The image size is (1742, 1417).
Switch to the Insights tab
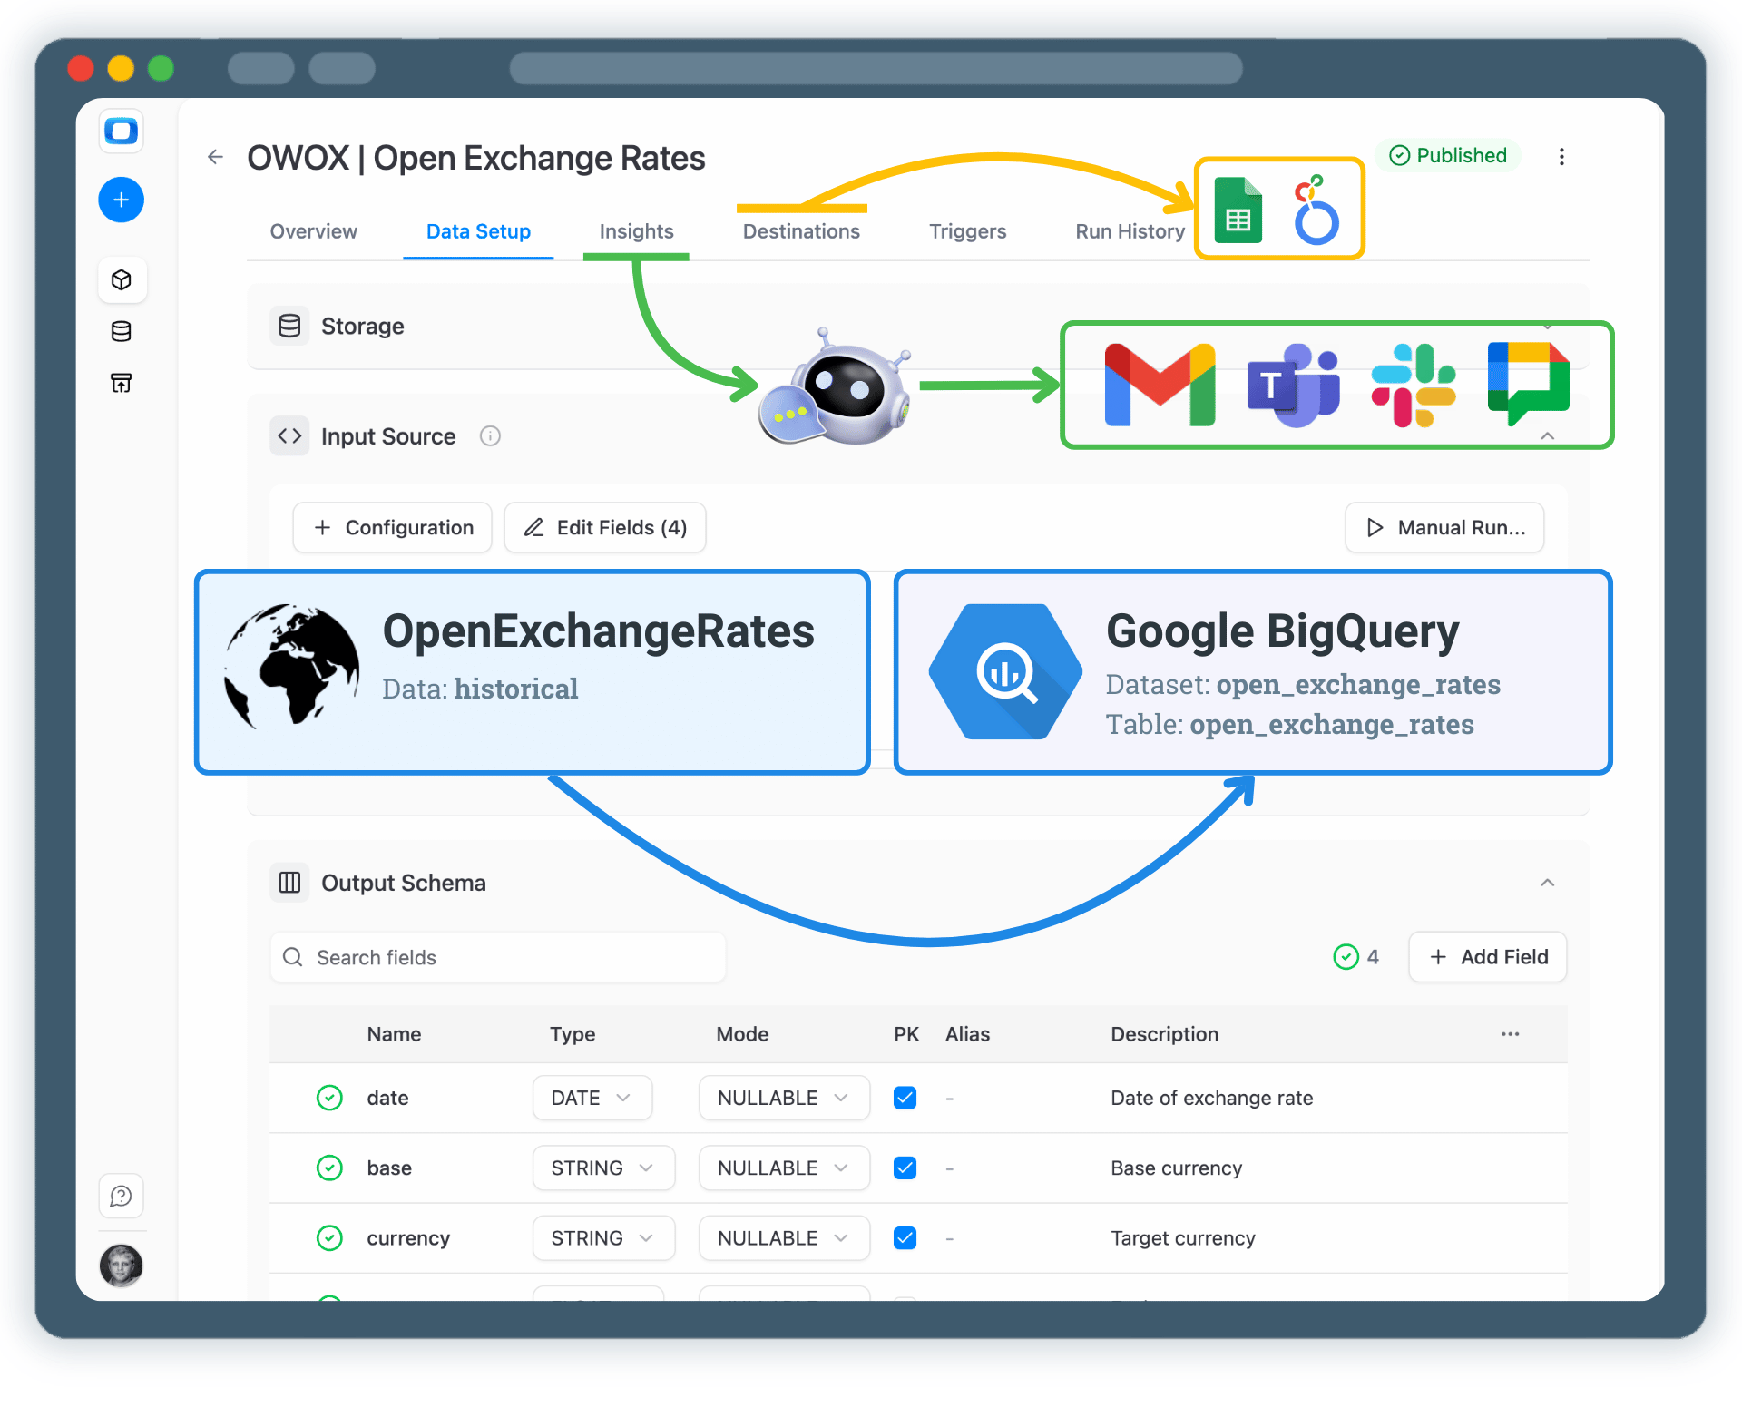(635, 231)
